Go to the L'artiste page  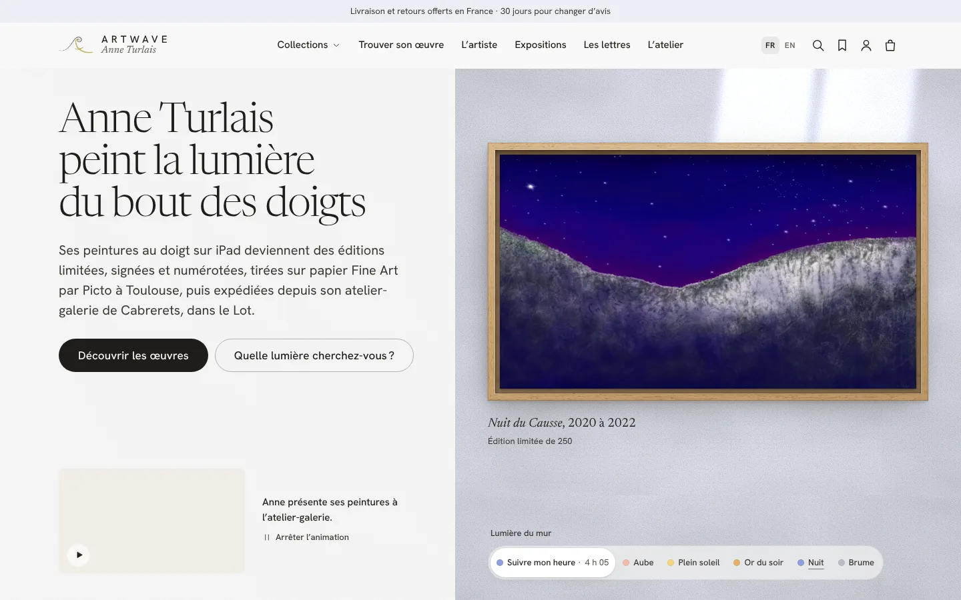[x=479, y=45]
